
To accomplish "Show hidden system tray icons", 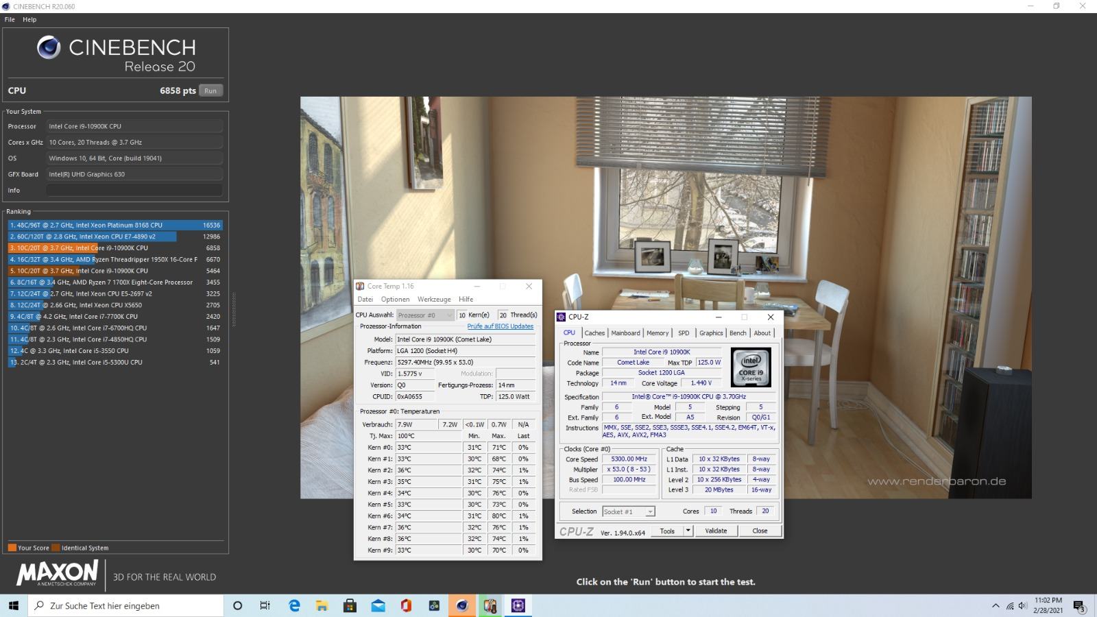I will click(996, 605).
